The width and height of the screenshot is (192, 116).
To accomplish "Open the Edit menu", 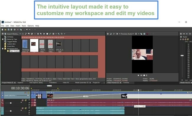I will click(x=7, y=26).
